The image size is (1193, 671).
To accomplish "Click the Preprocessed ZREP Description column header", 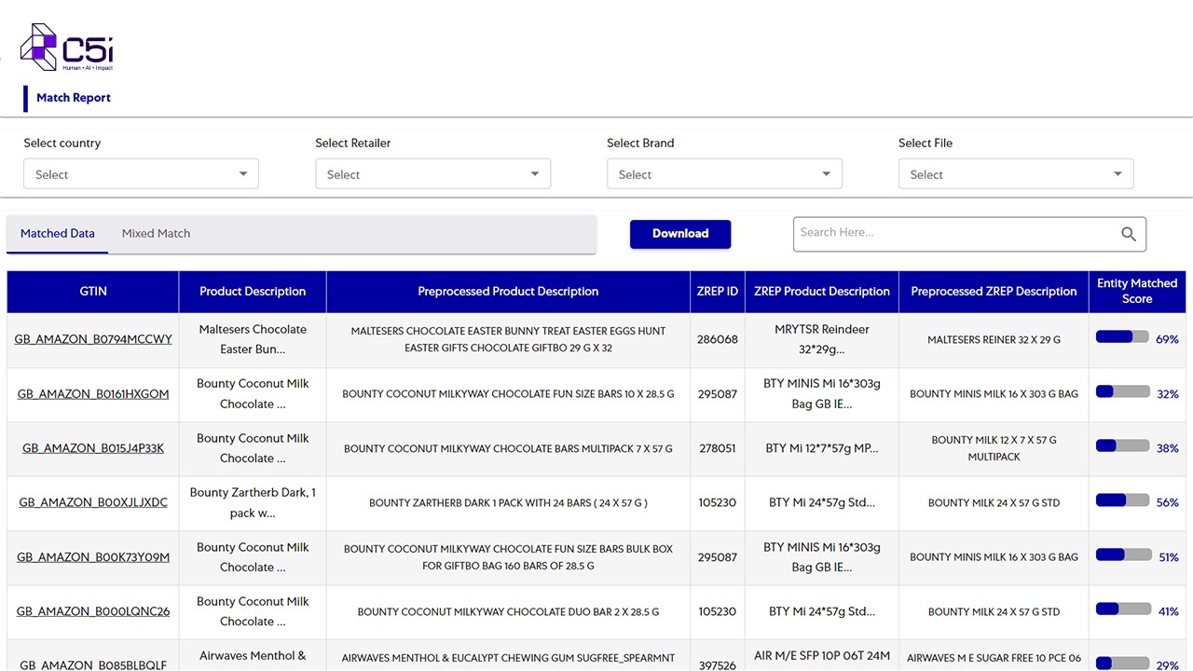I will 994,292.
